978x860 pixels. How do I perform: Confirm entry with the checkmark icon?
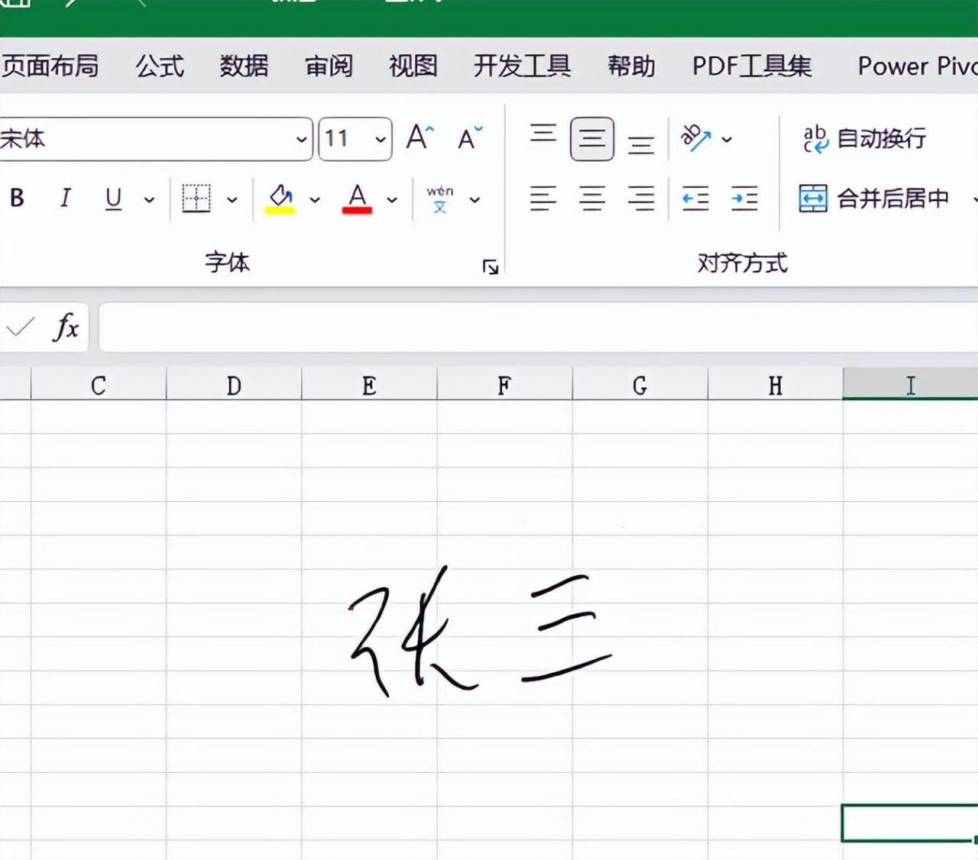point(20,328)
